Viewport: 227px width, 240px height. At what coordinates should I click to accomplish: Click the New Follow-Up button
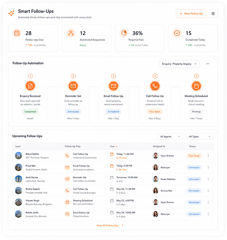[x=191, y=14]
